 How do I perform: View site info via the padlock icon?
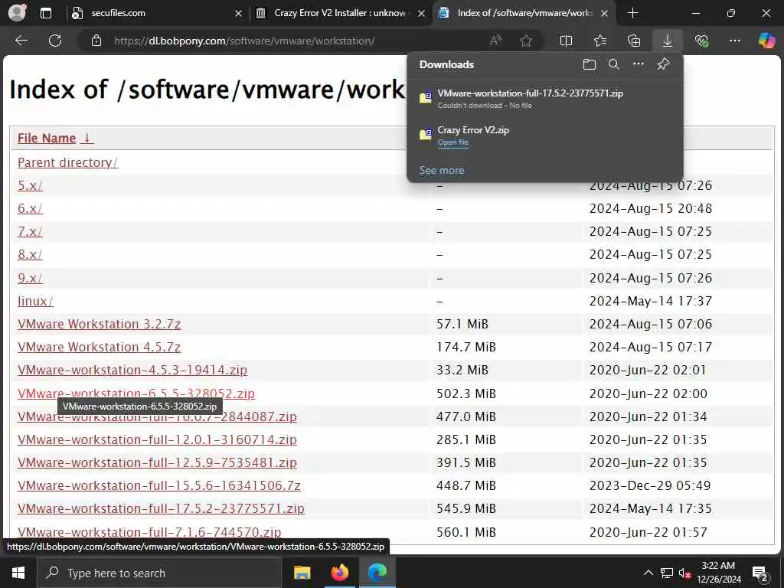[x=96, y=41]
